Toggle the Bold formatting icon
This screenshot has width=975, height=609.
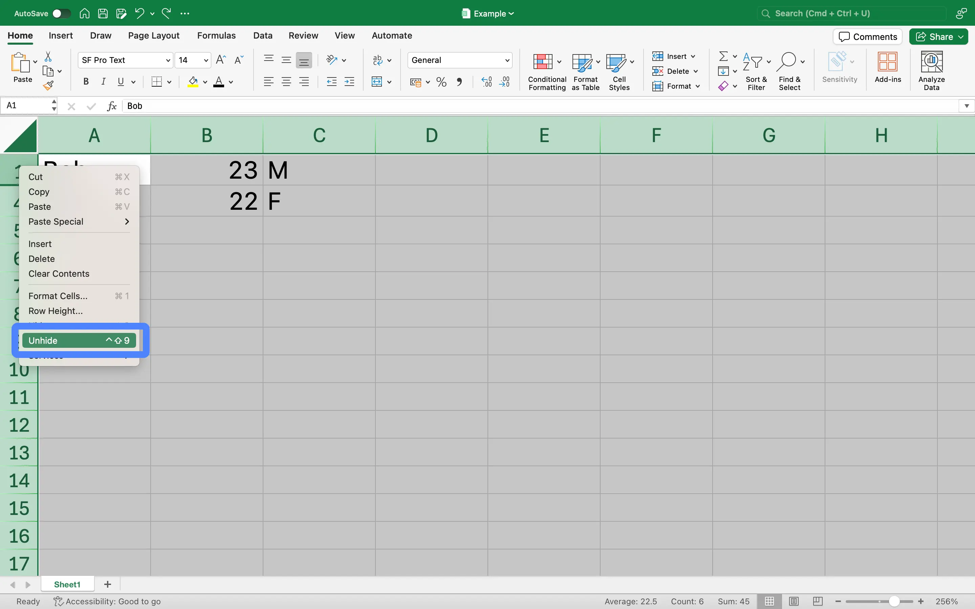click(84, 83)
